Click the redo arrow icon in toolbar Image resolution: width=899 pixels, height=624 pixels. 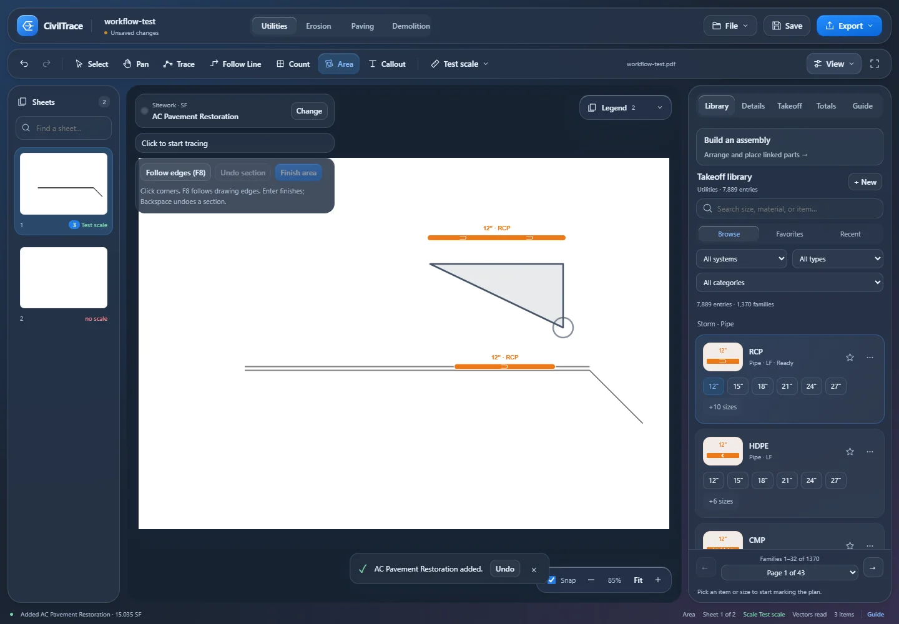[46, 64]
